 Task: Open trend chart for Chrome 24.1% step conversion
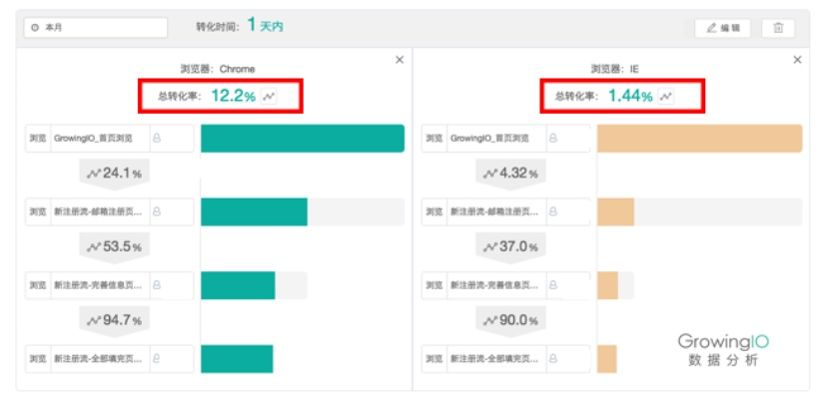click(95, 174)
